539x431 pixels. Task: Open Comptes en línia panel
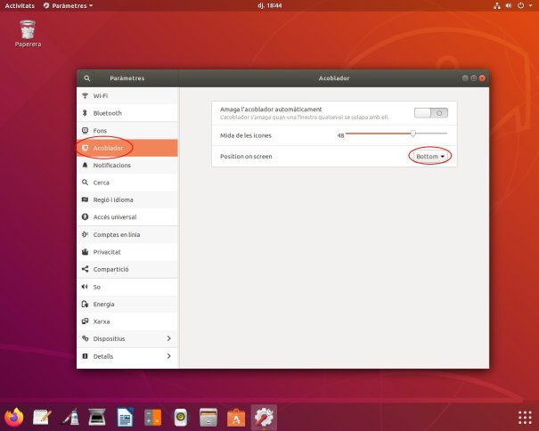pos(127,235)
